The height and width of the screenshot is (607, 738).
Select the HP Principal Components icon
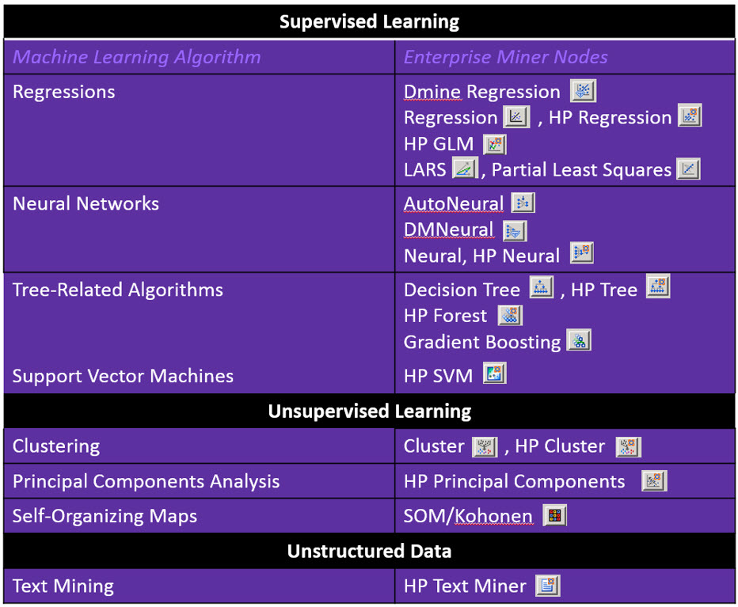[x=654, y=480]
